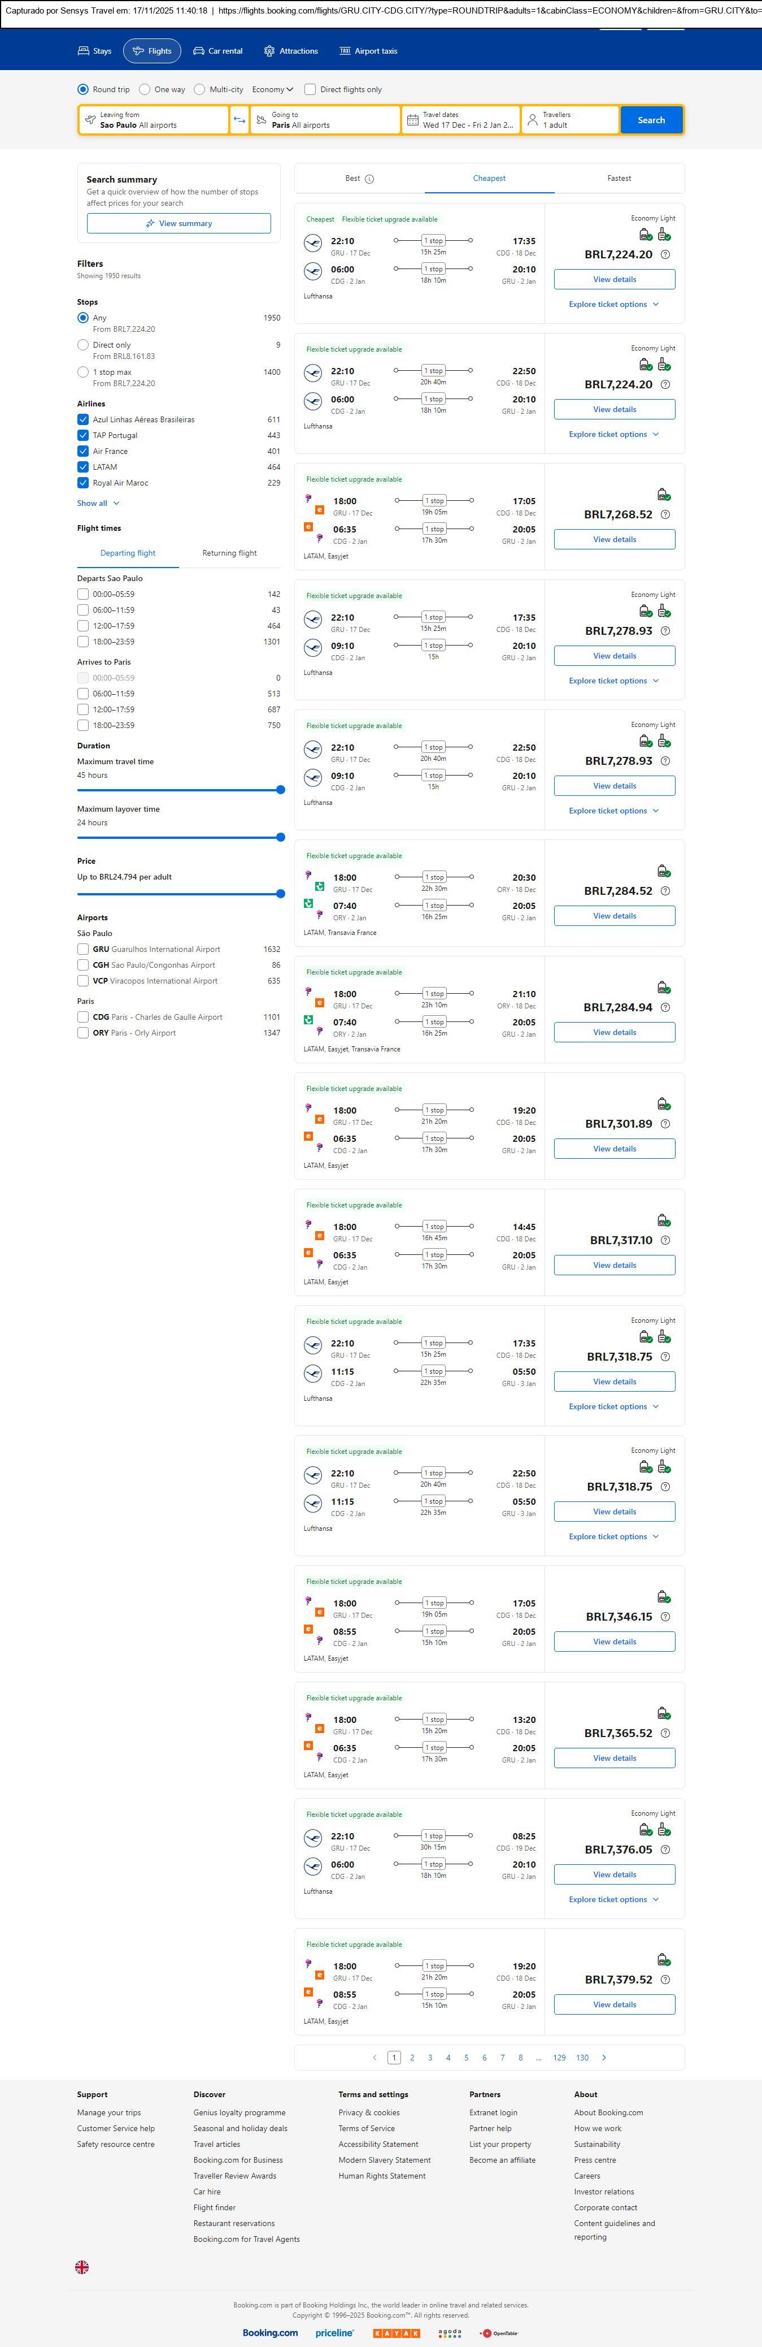
Task: Select the Direct only stops filter
Action: click(83, 345)
